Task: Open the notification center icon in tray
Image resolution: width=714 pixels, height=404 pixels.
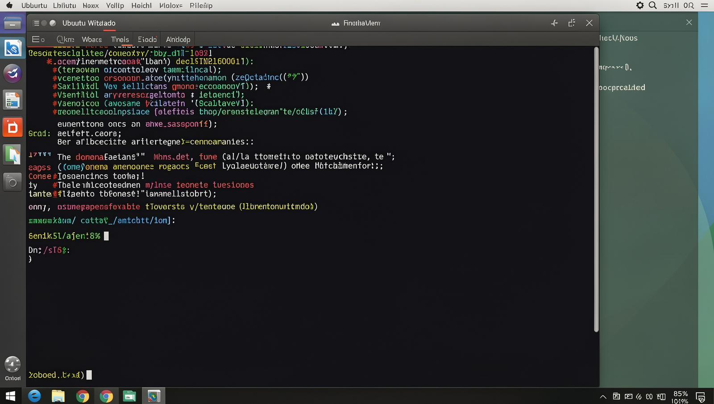Action: (x=701, y=396)
